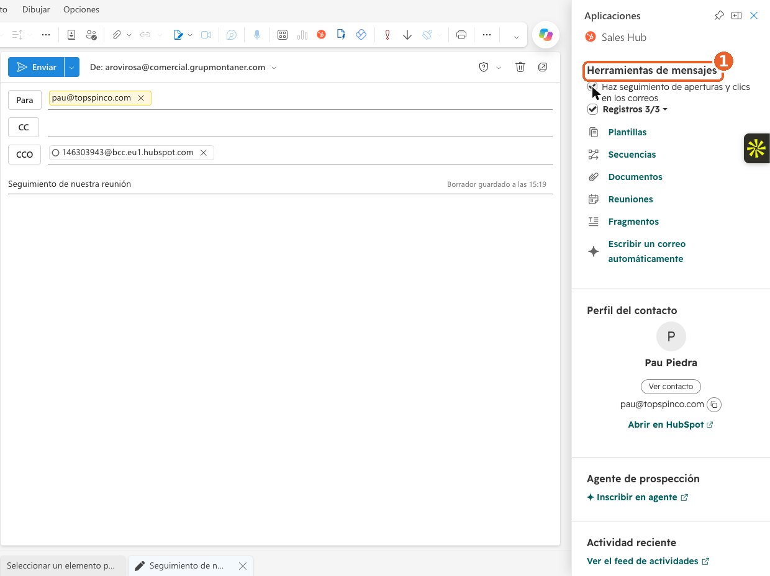Set low importance with down arrow icon

point(407,35)
